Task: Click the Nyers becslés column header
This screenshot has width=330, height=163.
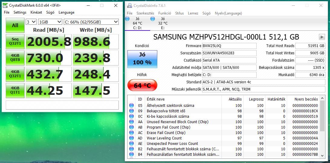Action: [306, 99]
